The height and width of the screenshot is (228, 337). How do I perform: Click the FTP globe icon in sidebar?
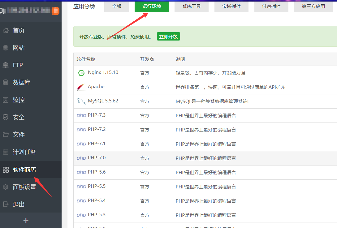6,65
